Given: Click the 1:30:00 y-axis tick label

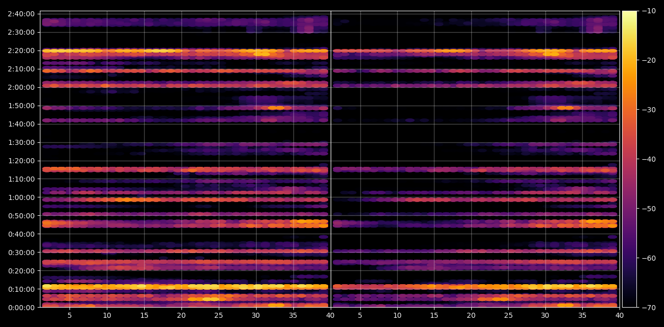Looking at the screenshot, I should pos(21,142).
